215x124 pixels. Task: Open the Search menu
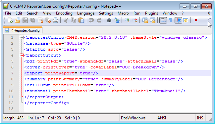click(x=32, y=13)
